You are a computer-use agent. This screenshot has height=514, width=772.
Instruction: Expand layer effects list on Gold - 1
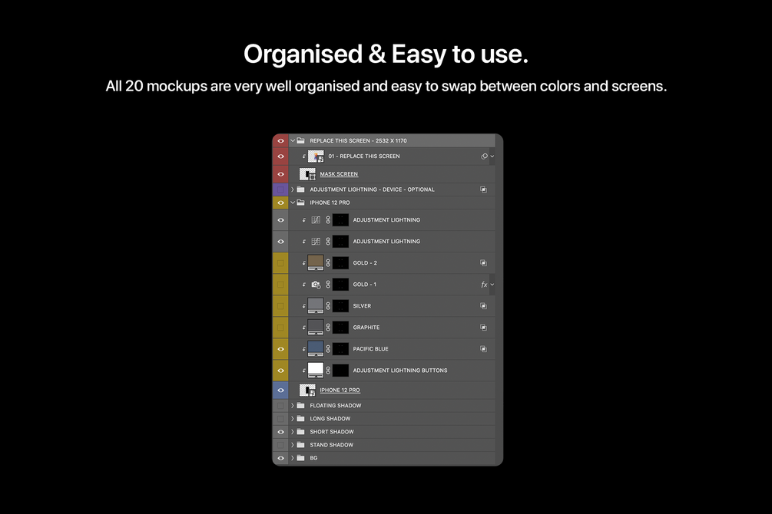tap(492, 285)
